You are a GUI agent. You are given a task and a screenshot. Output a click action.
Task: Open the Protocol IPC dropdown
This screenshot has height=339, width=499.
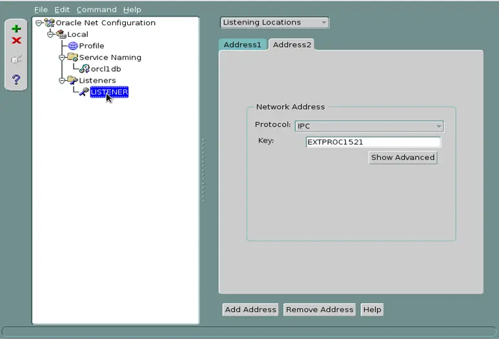369,126
